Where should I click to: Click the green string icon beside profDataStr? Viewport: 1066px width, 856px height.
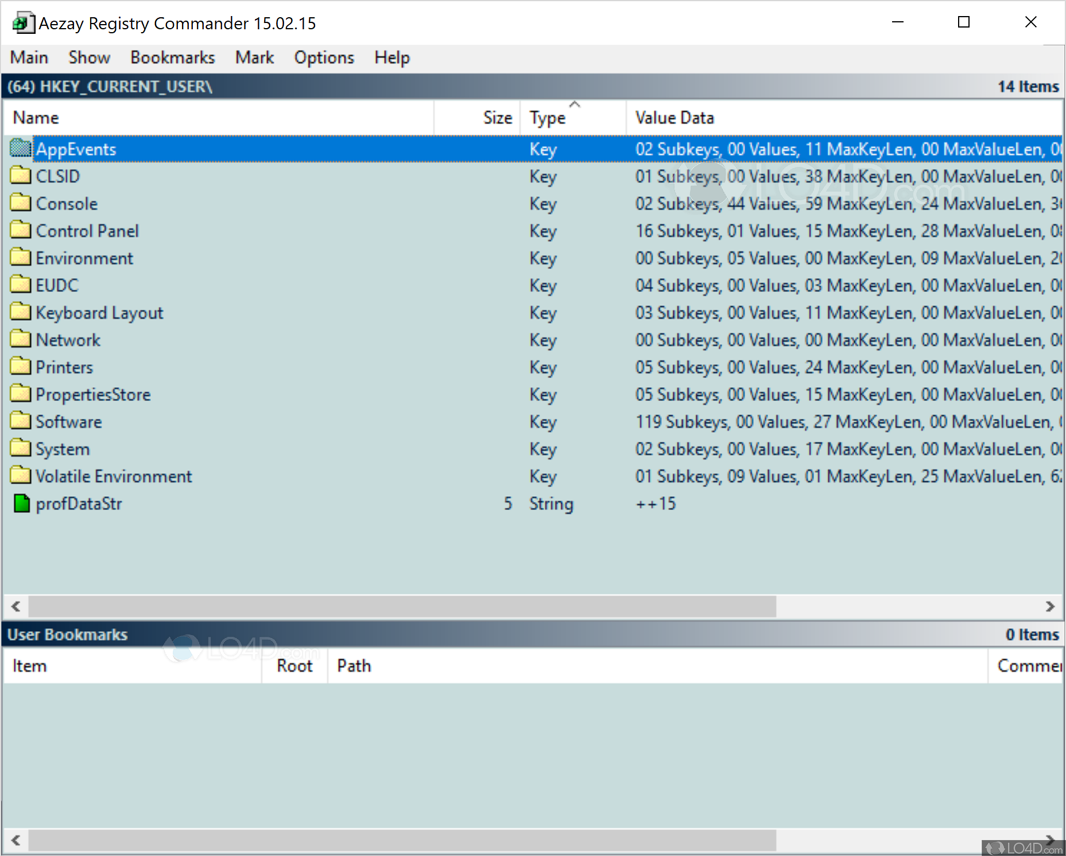tap(21, 503)
